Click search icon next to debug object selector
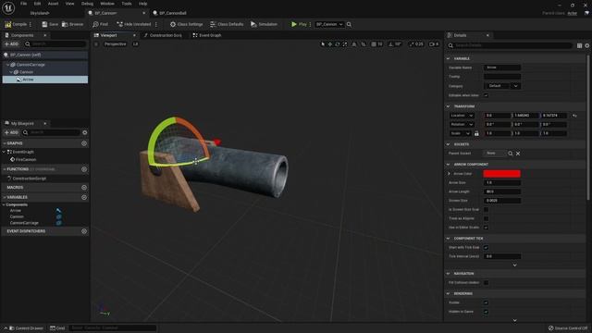The image size is (592, 333). coord(350,24)
